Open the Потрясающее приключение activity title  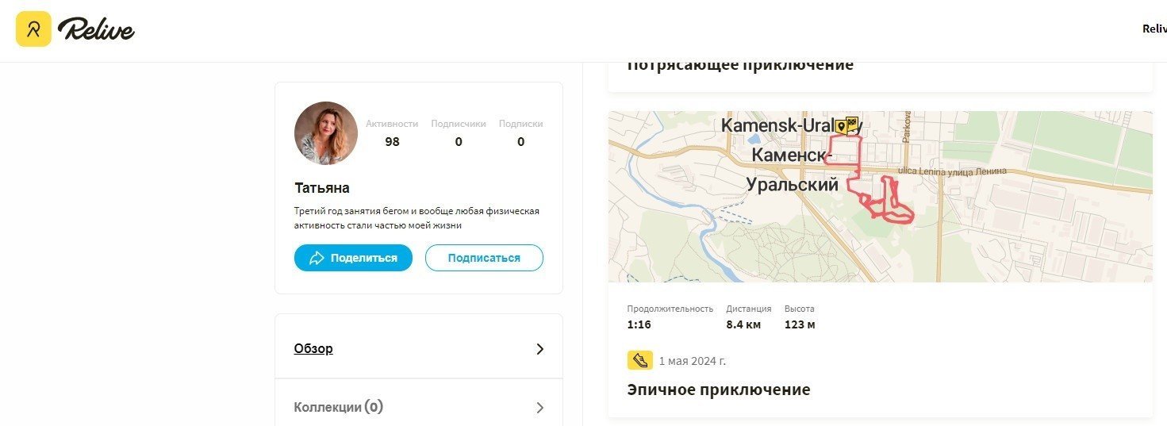[740, 65]
